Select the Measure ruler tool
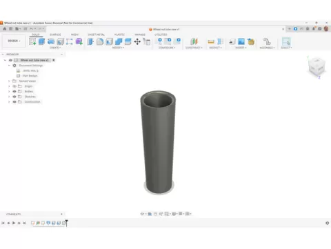Image resolution: width=331 pixels, height=249 pixels. click(211, 41)
